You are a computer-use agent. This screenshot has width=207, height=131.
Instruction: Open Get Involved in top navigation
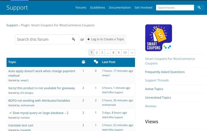point(143,7)
